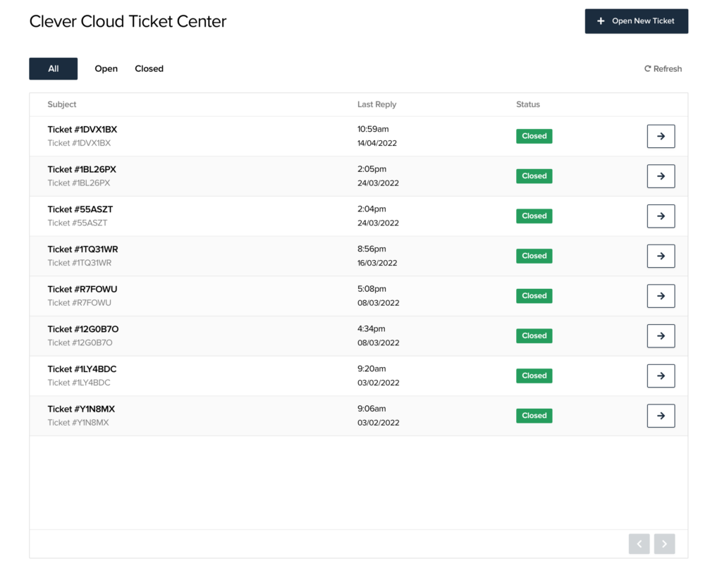Click the Closed status badge on ticket #1LY4BDC
The image size is (722, 568).
[x=534, y=376]
